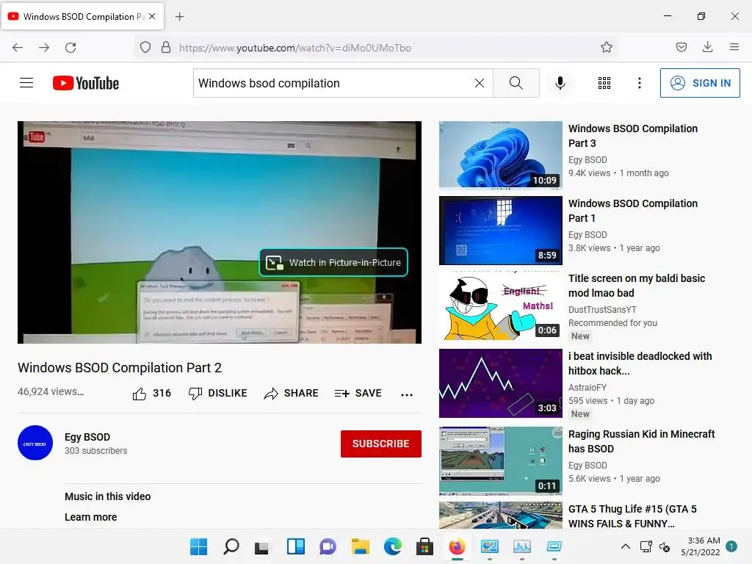Go to YouTube home via logo

coord(86,83)
